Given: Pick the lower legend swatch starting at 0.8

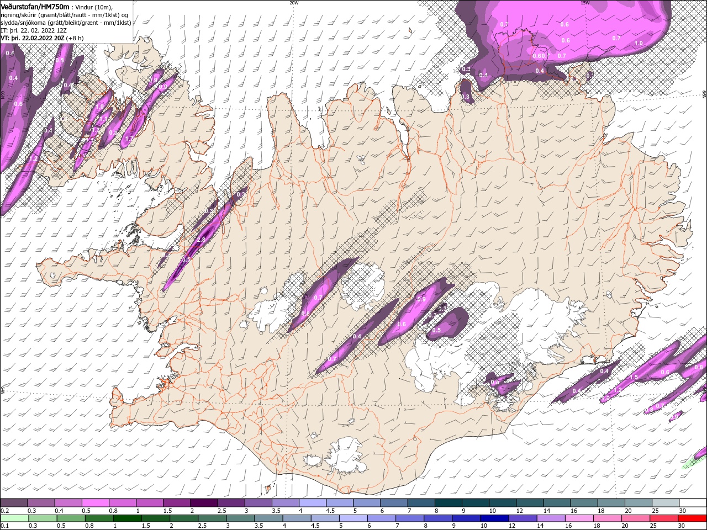Looking at the screenshot, I should [x=99, y=518].
